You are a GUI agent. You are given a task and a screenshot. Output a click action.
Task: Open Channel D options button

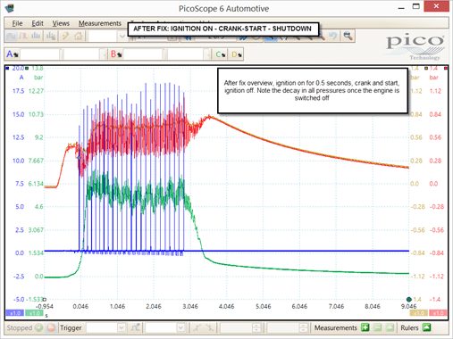click(236, 54)
